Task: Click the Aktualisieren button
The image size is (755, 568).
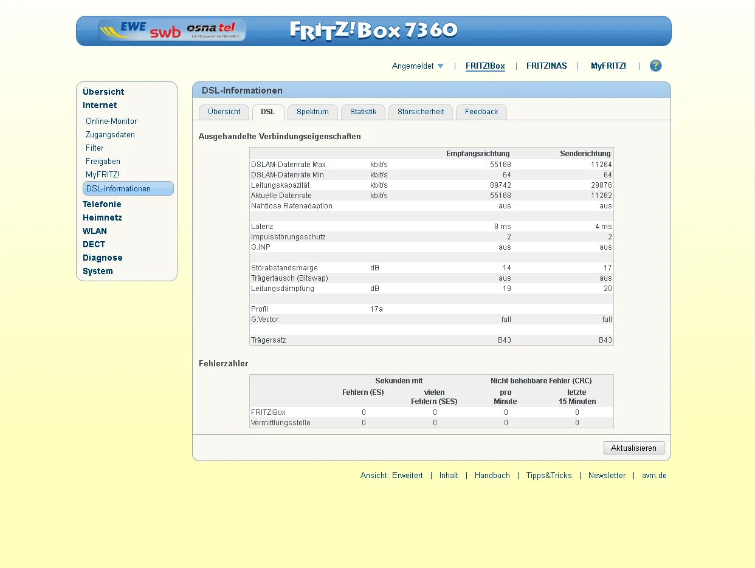Action: [633, 448]
